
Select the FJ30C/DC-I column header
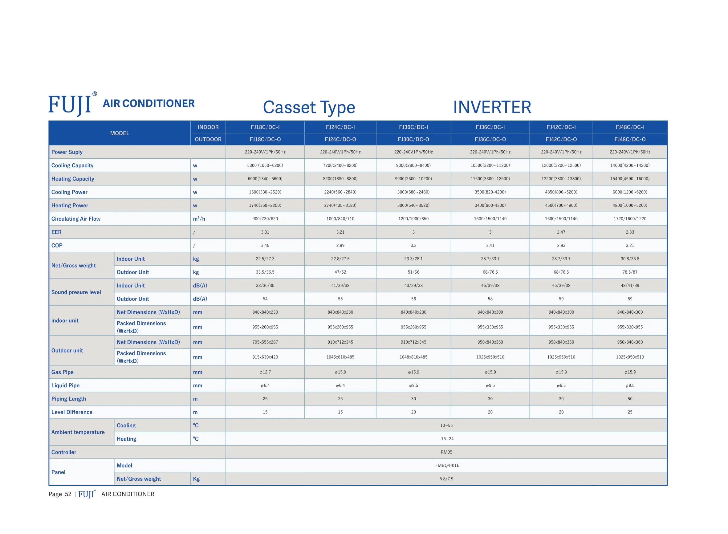(x=413, y=127)
